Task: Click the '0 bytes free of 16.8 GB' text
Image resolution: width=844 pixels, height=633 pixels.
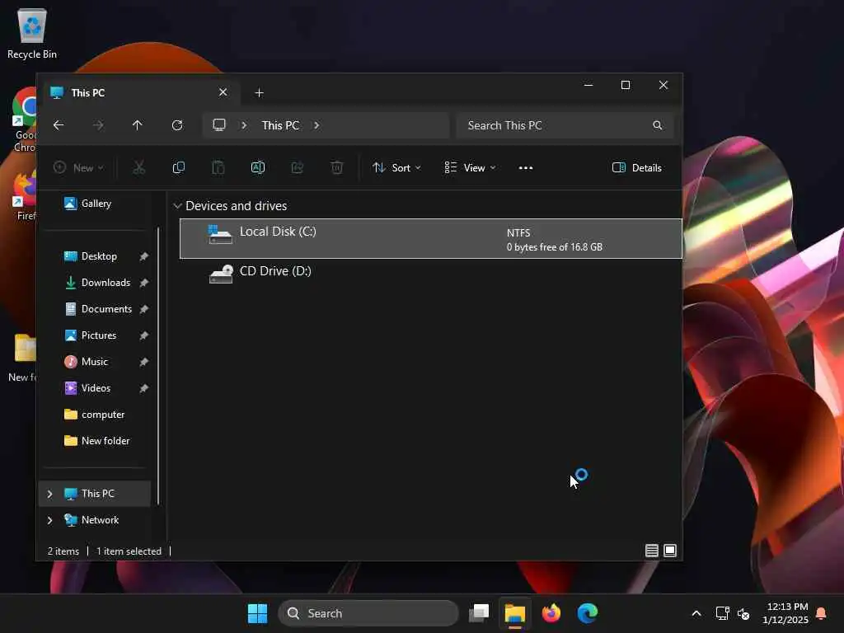Action: point(555,247)
